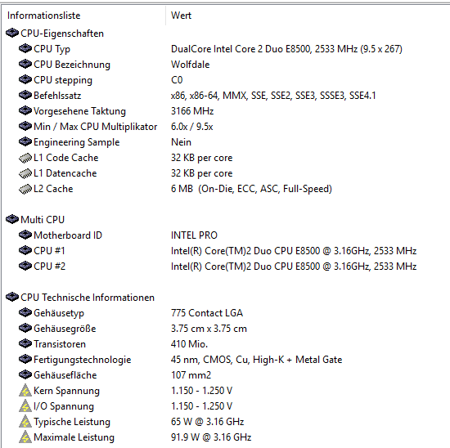Click the lightning icon beside Typische Leistung
The width and height of the screenshot is (450, 448).
(25, 421)
